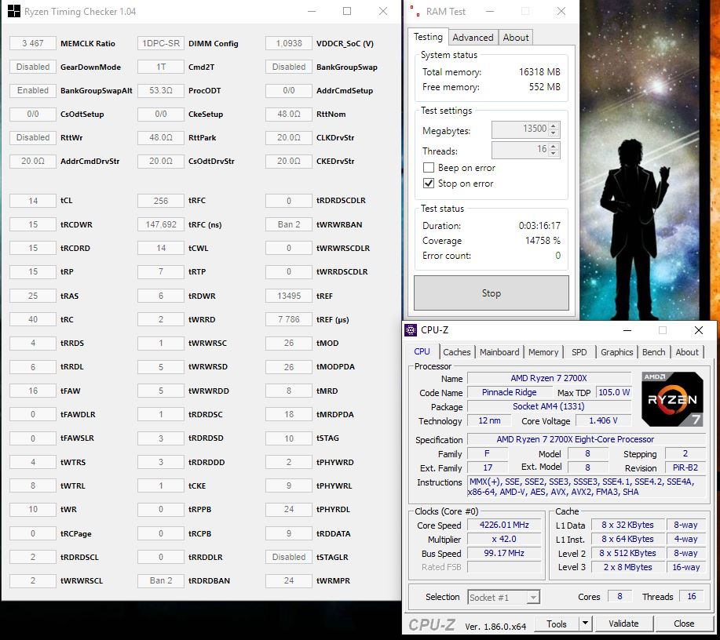
Task: Click the Coverage value 14758 %
Action: [543, 241]
